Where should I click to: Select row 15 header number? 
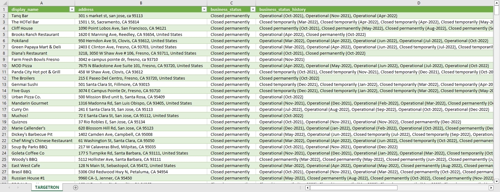(x=4, y=97)
